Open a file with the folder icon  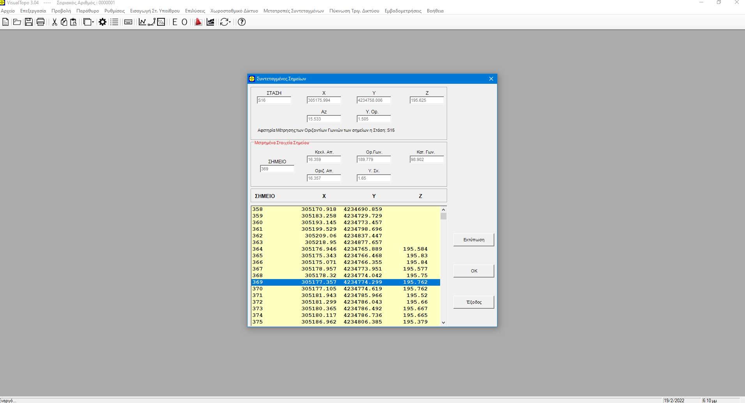(x=17, y=22)
